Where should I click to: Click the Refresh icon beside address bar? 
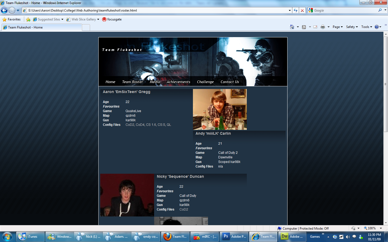click(x=296, y=10)
